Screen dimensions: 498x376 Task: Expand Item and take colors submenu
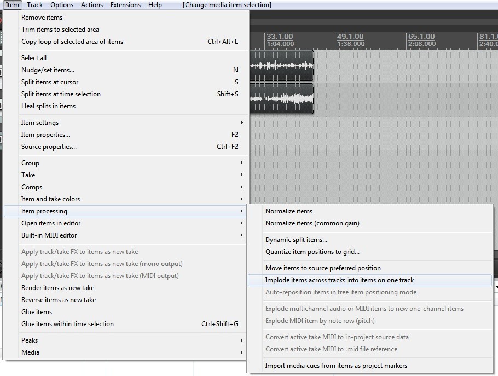[x=126, y=199]
